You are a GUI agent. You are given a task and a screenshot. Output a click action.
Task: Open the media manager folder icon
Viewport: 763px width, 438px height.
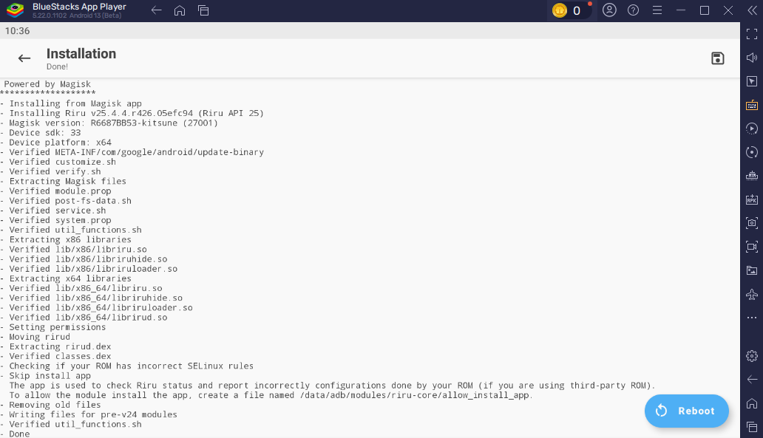click(x=752, y=270)
